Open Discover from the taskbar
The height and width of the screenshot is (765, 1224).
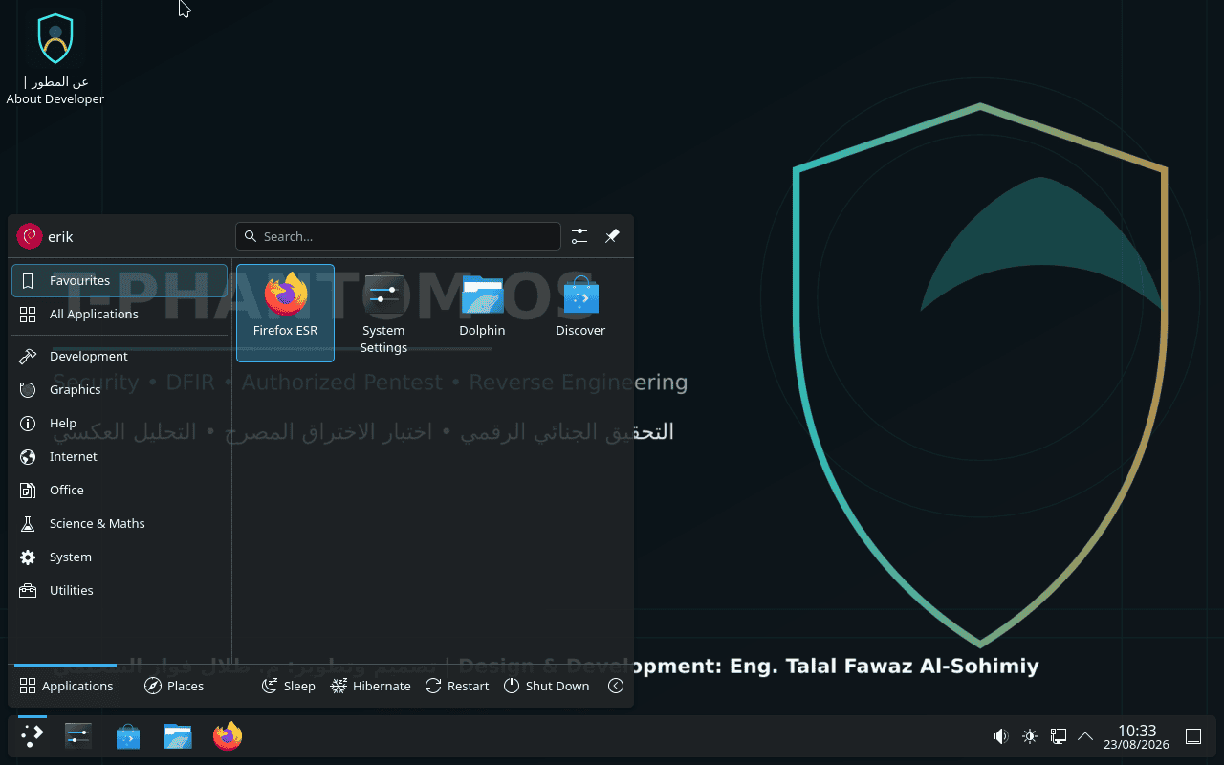[128, 736]
